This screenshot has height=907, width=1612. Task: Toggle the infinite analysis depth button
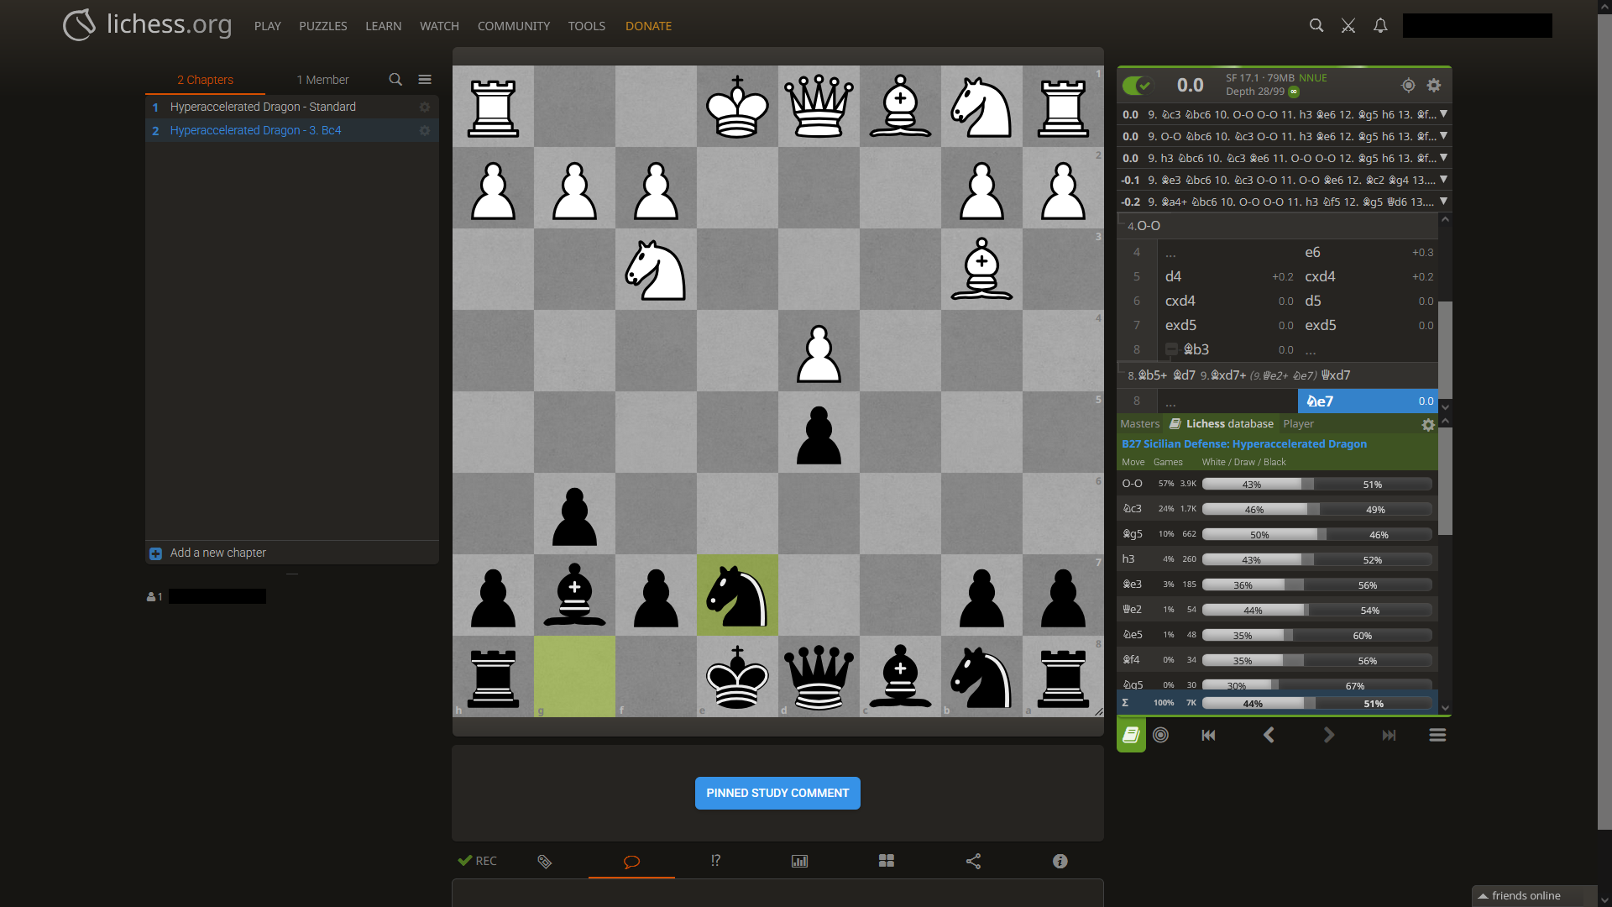click(x=1294, y=92)
